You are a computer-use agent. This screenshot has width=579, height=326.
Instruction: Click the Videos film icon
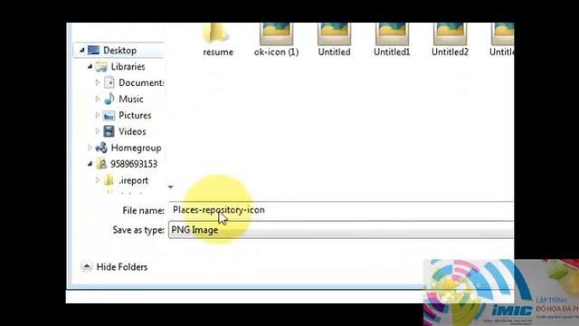(109, 131)
